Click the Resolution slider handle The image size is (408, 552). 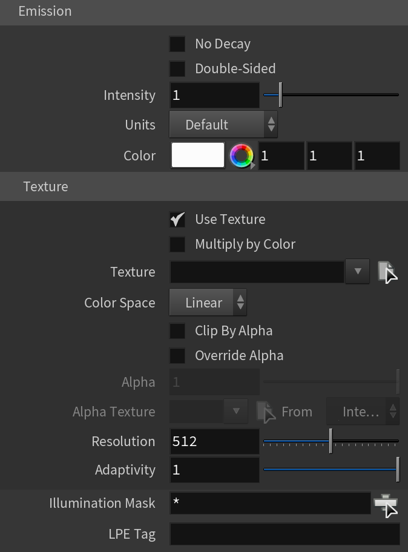(x=331, y=441)
